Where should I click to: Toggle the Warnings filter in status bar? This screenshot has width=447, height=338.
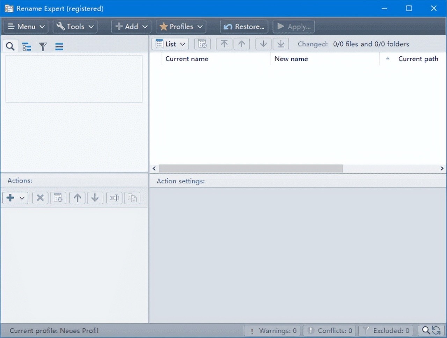[273, 331]
